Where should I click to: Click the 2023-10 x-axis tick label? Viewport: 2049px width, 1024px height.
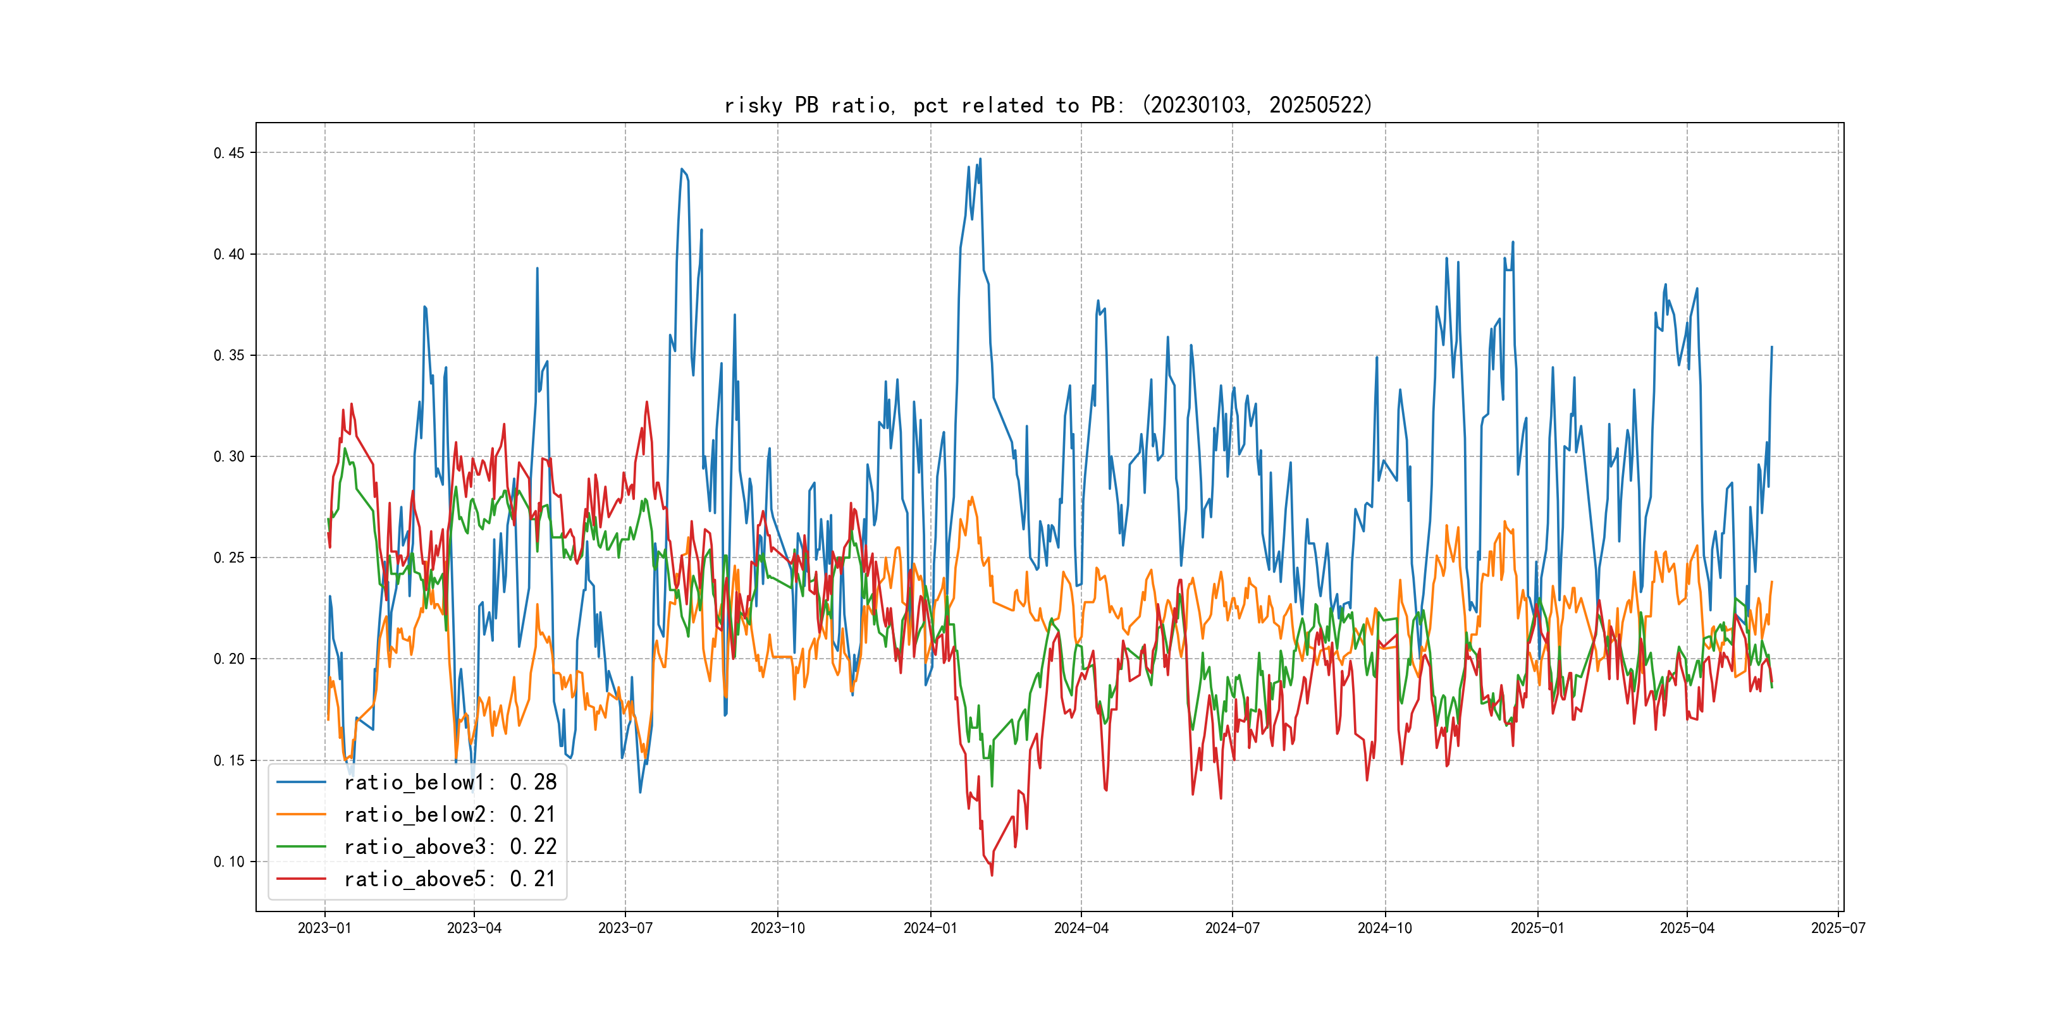[777, 928]
